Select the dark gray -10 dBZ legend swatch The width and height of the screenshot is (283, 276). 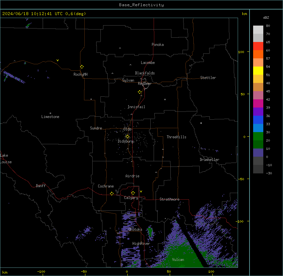tap(258, 169)
